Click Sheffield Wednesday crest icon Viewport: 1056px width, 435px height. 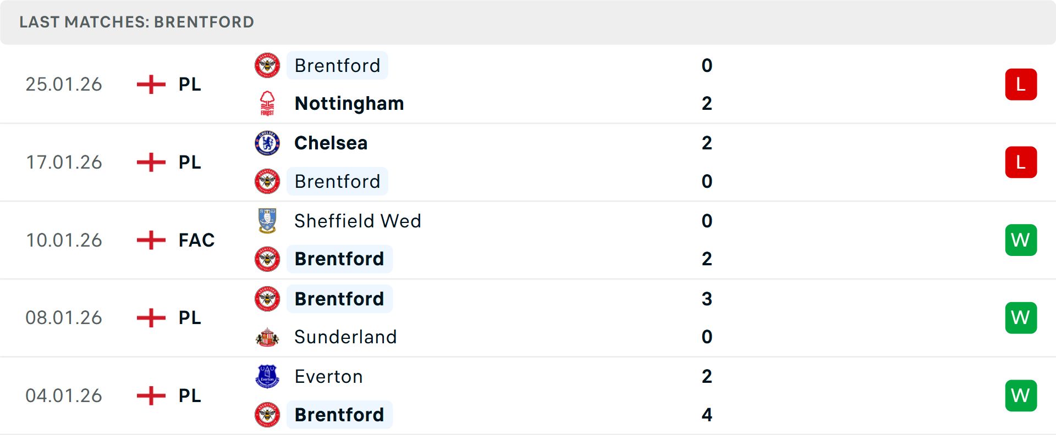point(267,221)
